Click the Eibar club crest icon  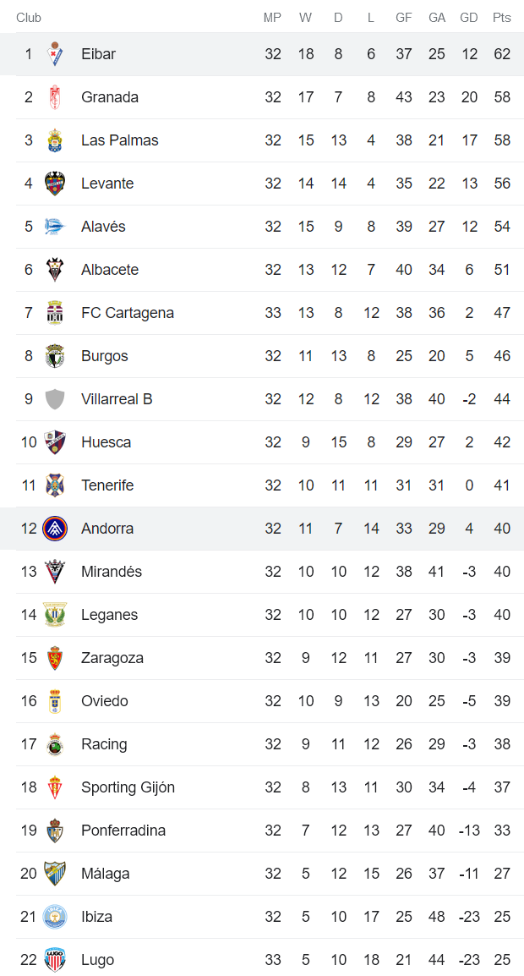point(55,54)
